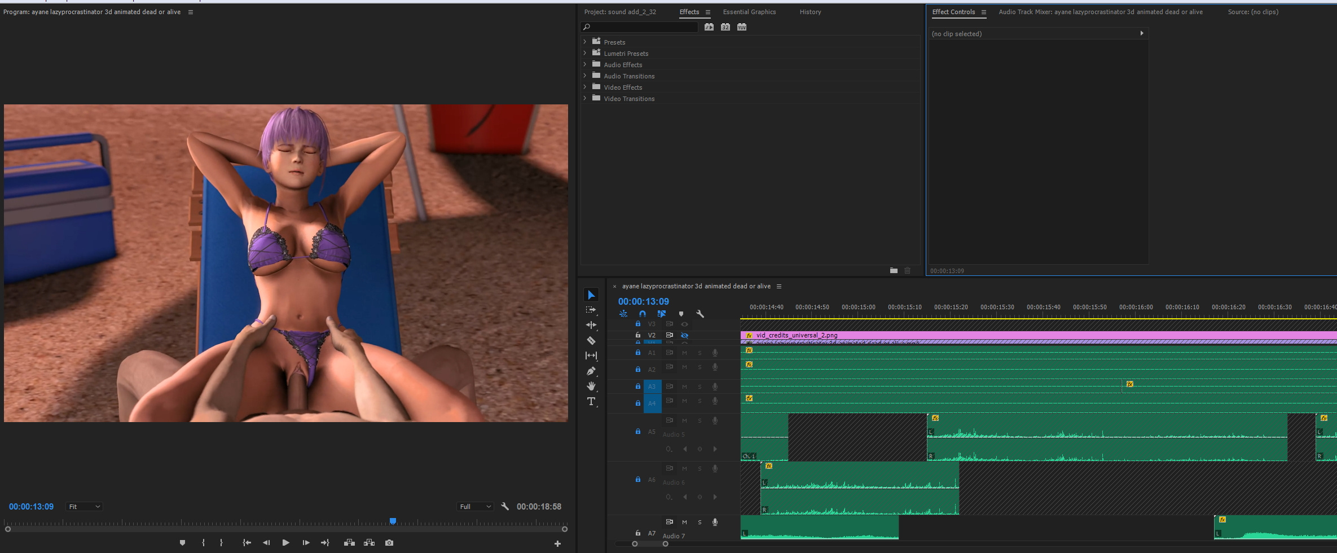This screenshot has width=1337, height=553.
Task: Open the Program monitor panel menu
Action: 191,12
